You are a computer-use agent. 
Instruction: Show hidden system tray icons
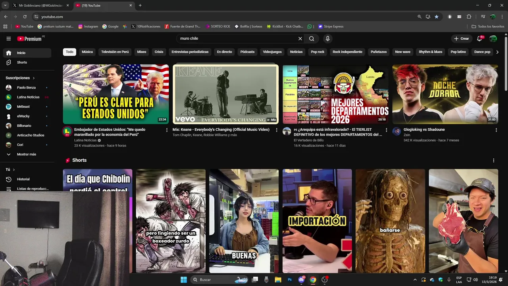(x=415, y=280)
